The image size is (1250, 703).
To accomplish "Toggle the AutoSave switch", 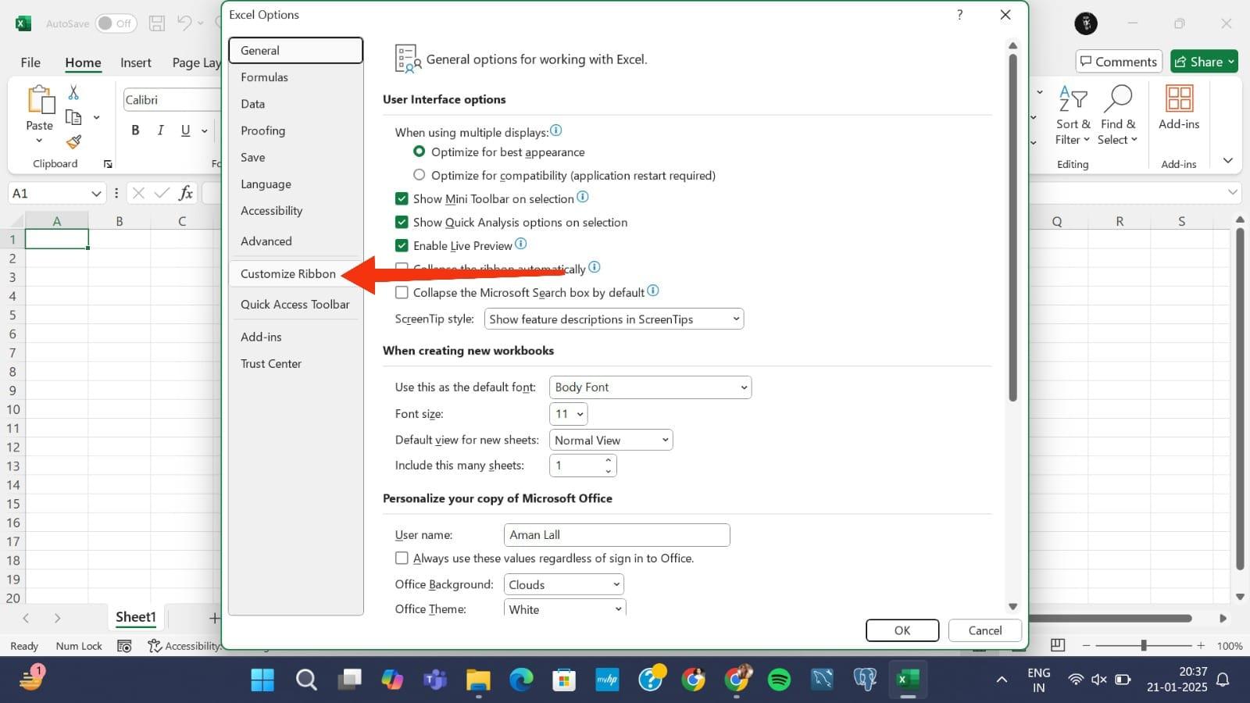I will pyautogui.click(x=116, y=23).
